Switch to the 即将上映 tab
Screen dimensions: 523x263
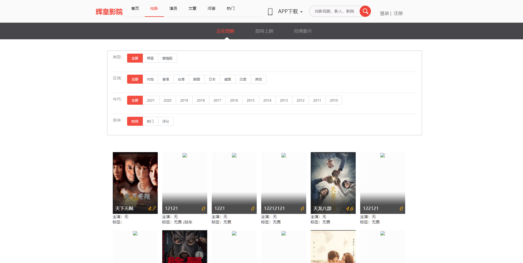pyautogui.click(x=264, y=31)
